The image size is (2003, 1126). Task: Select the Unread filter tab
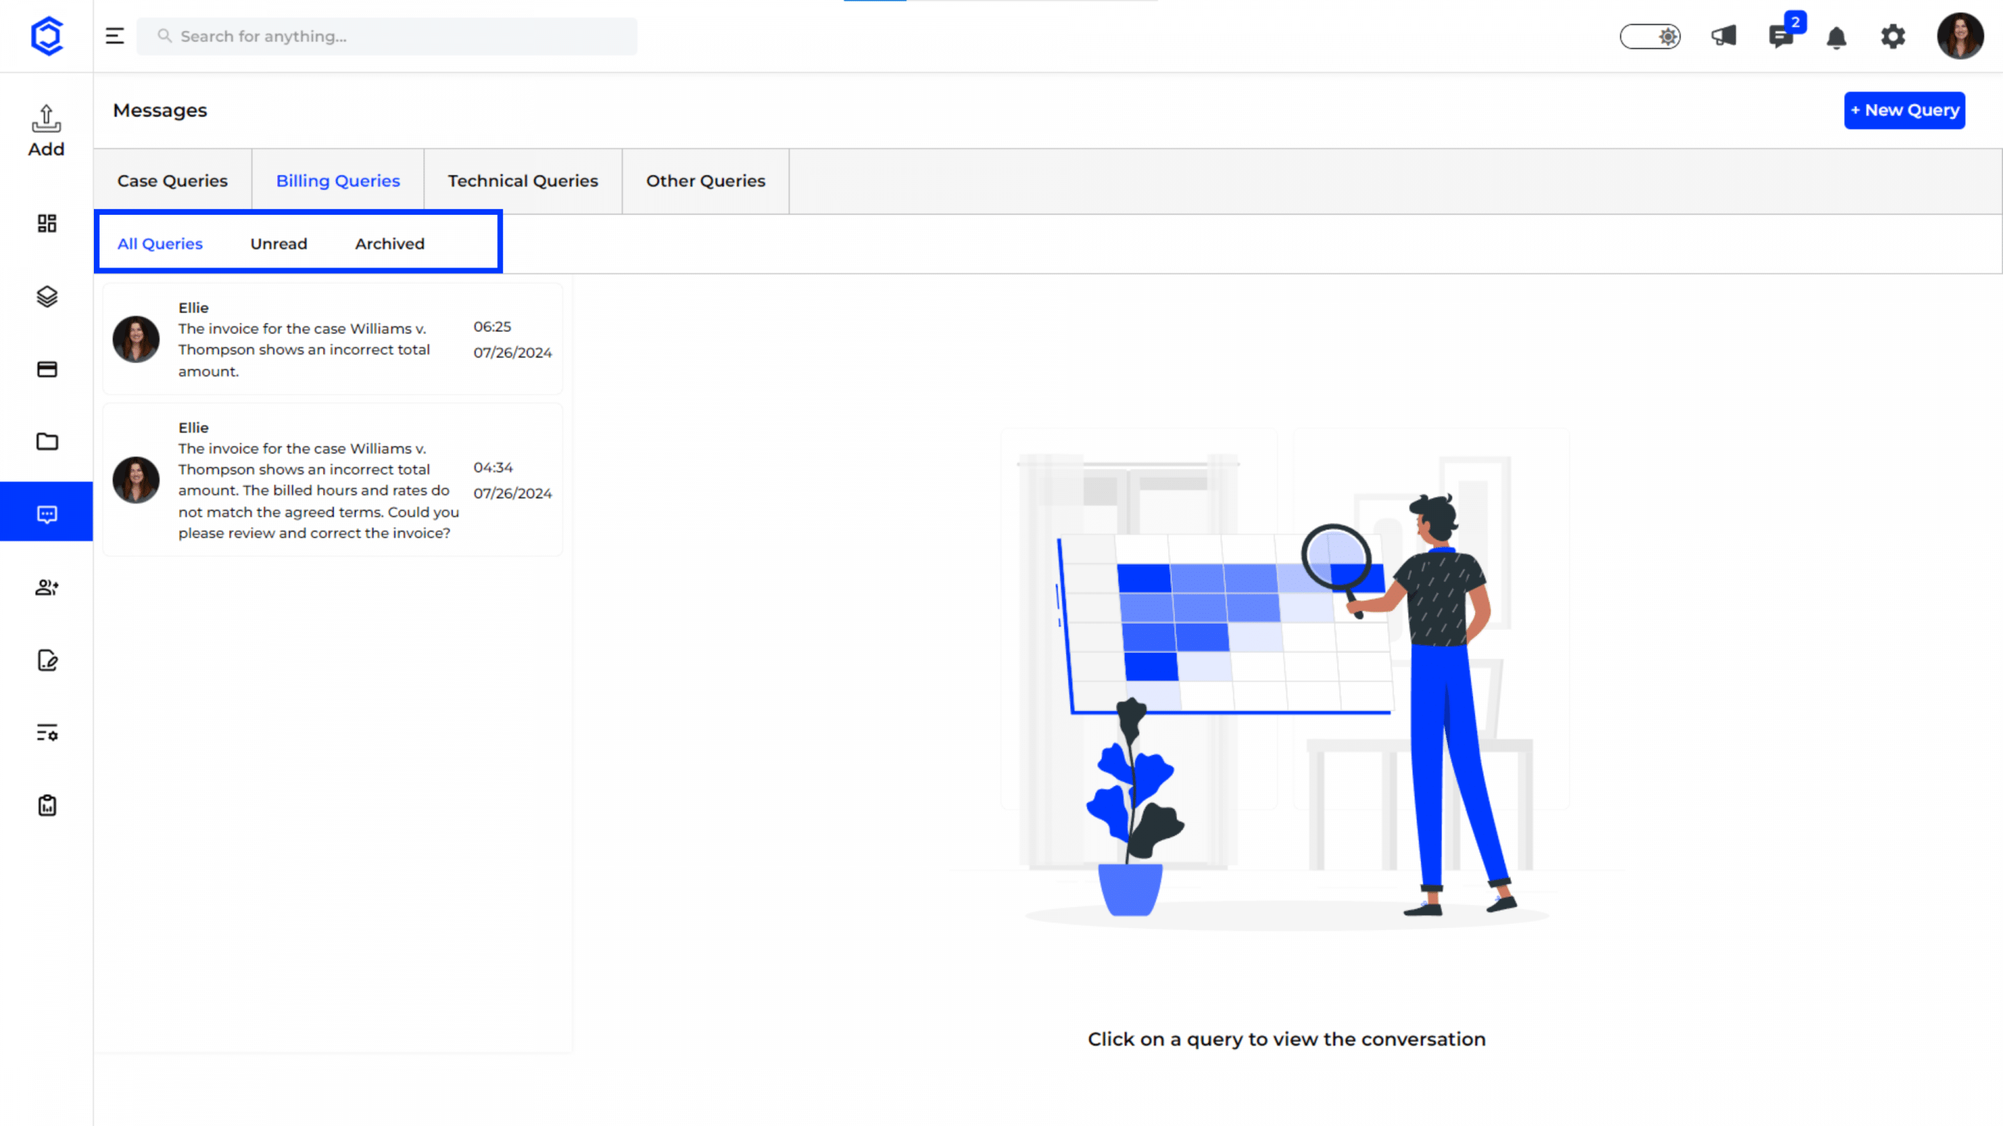click(x=278, y=244)
